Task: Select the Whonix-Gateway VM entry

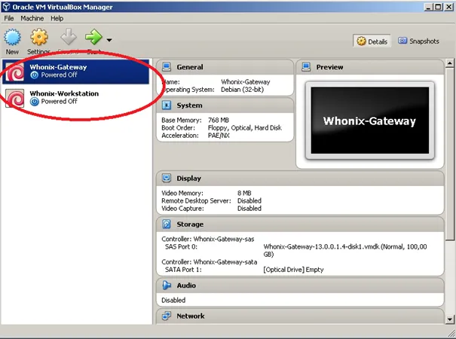Action: [75, 72]
